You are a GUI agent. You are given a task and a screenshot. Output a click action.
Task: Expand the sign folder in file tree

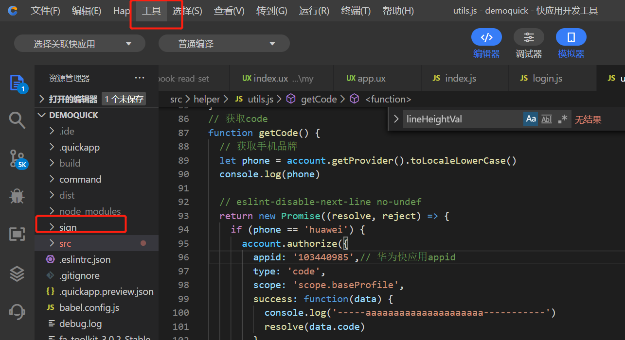(68, 227)
